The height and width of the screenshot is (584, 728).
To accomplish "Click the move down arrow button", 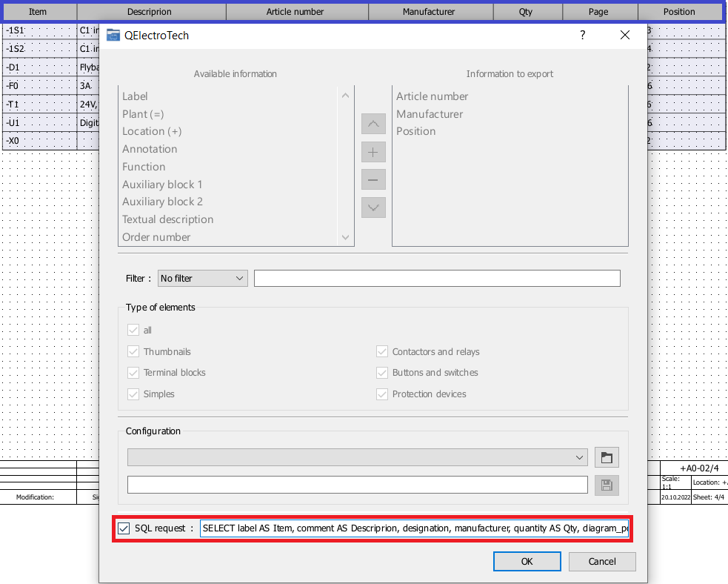I will [373, 208].
